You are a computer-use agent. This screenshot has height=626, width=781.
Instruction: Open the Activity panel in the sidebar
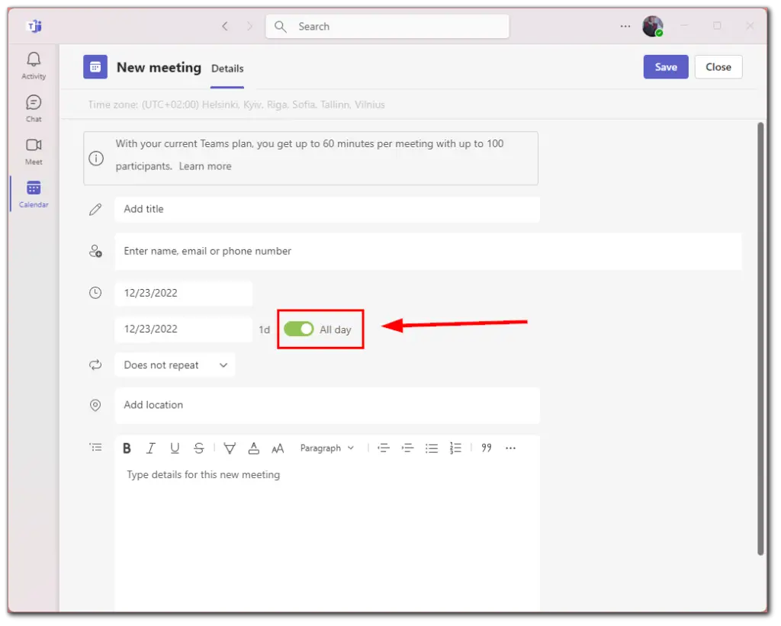[x=33, y=66]
